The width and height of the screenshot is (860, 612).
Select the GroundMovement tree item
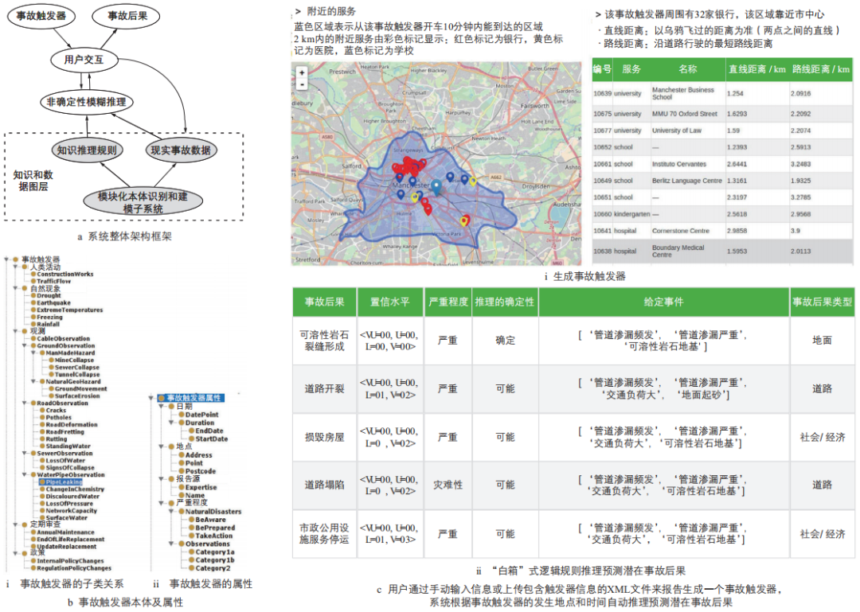point(81,389)
